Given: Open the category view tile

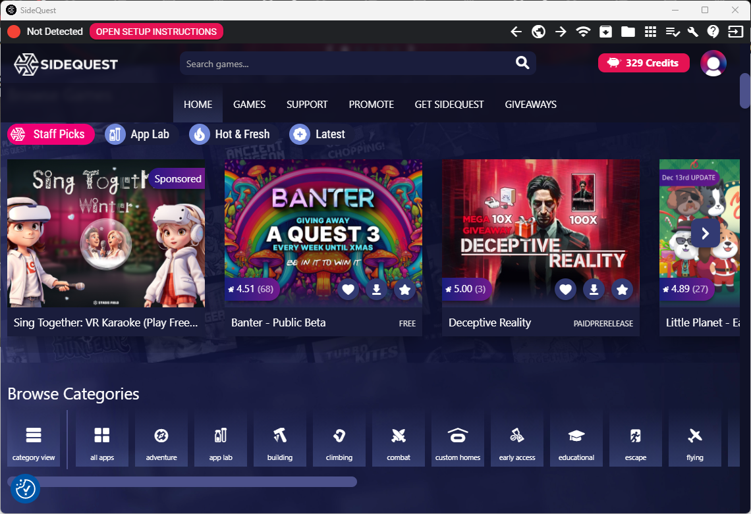Looking at the screenshot, I should click(34, 440).
